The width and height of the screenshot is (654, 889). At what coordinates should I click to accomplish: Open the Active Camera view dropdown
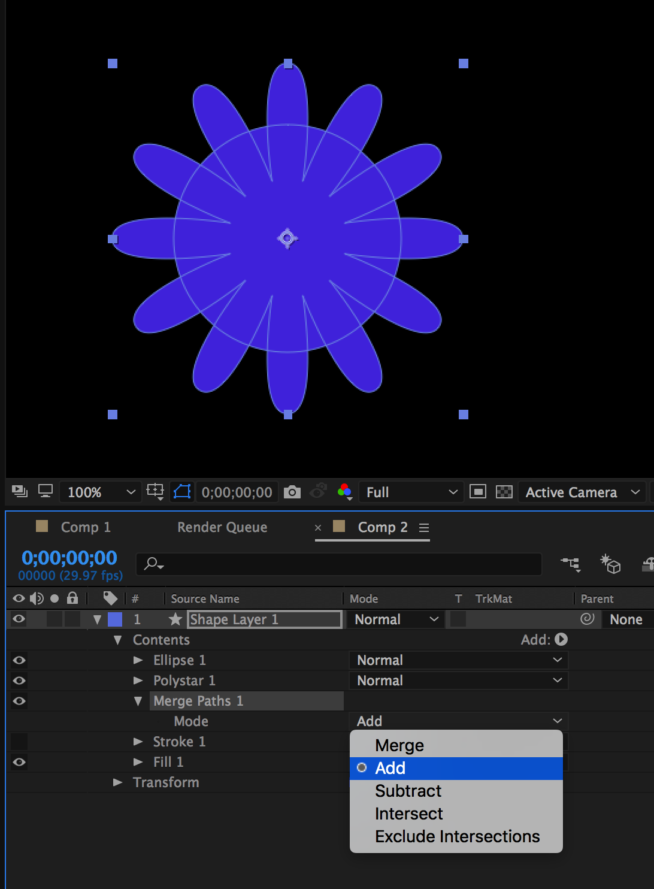point(582,492)
